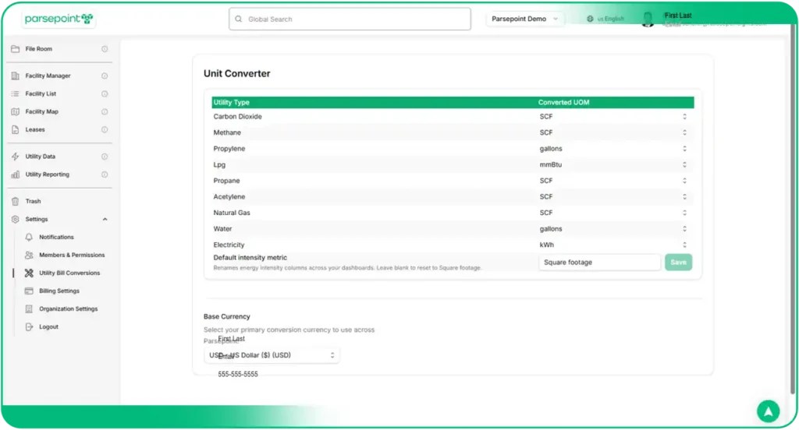Click the Facility Map icon
Image resolution: width=799 pixels, height=430 pixels.
15,112
